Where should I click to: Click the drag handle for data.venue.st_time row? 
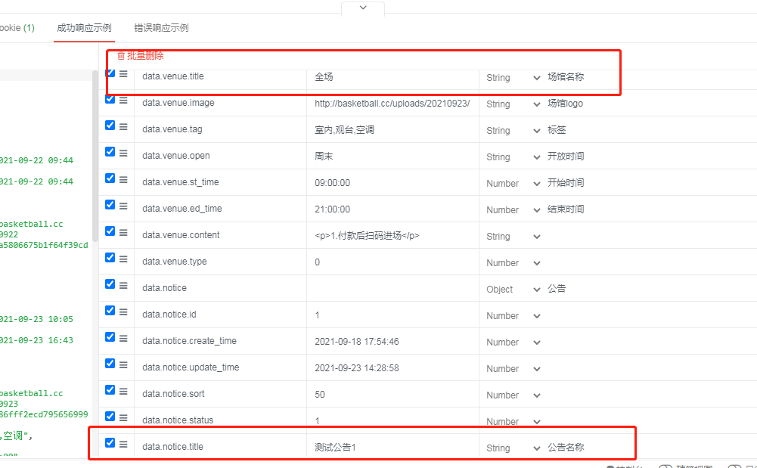coord(123,179)
